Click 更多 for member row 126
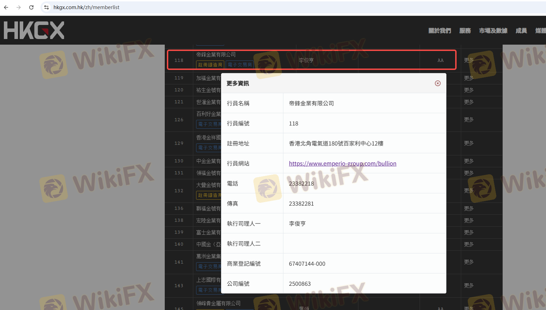The height and width of the screenshot is (310, 546). tap(469, 120)
